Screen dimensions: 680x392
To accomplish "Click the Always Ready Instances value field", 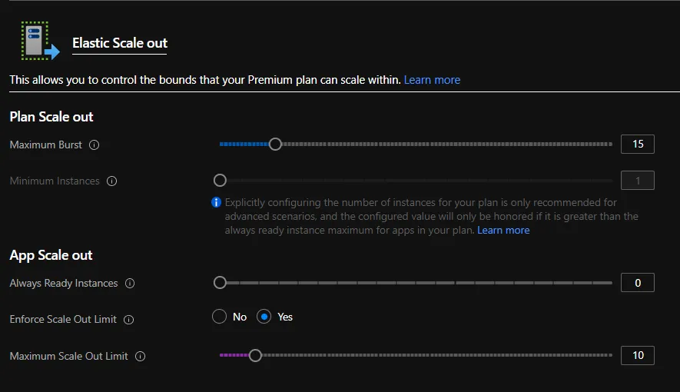I will tap(637, 283).
